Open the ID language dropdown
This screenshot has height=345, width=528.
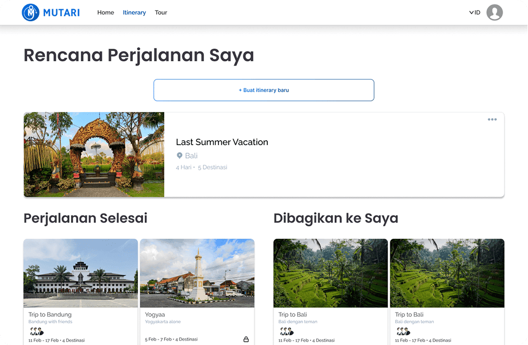point(476,12)
